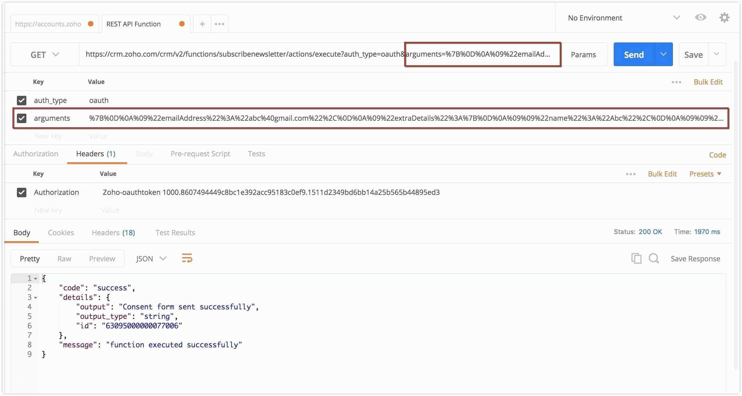The width and height of the screenshot is (742, 396).
Task: Toggle the arguments parameter checkbox
Action: coord(22,117)
